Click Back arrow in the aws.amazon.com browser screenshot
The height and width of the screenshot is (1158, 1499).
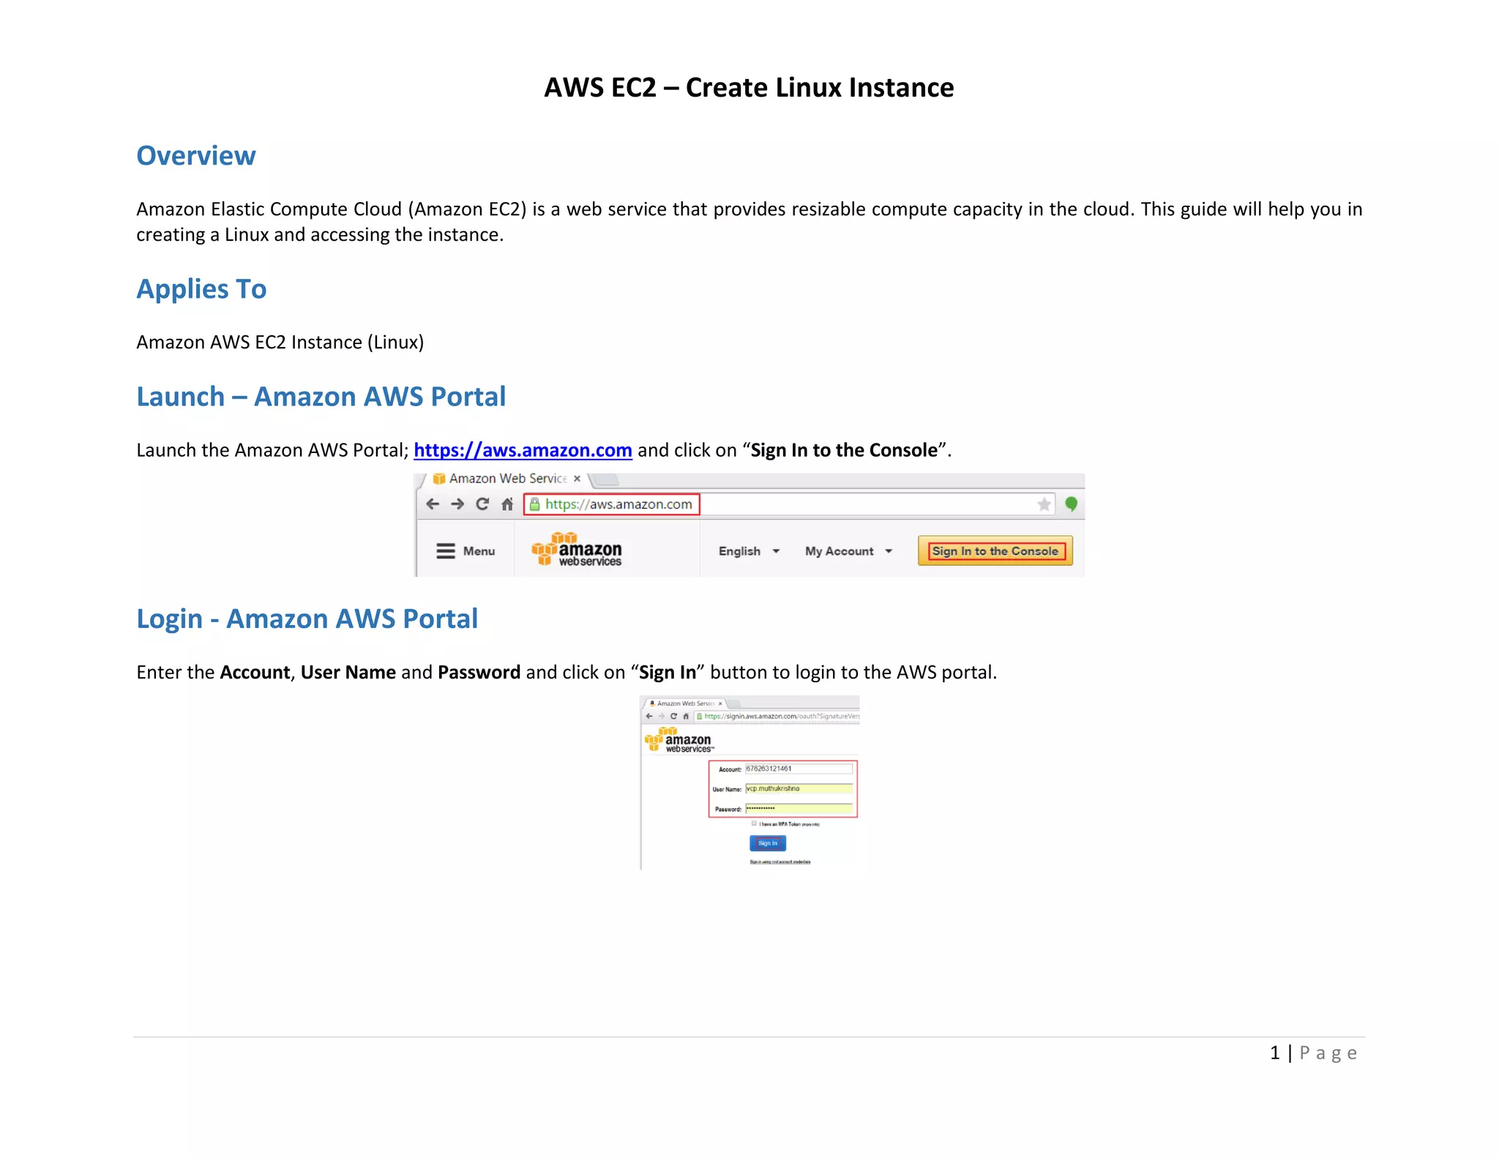[x=433, y=504]
